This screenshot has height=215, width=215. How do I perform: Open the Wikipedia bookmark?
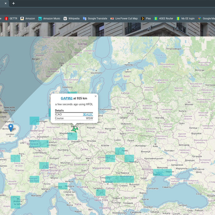[72, 18]
